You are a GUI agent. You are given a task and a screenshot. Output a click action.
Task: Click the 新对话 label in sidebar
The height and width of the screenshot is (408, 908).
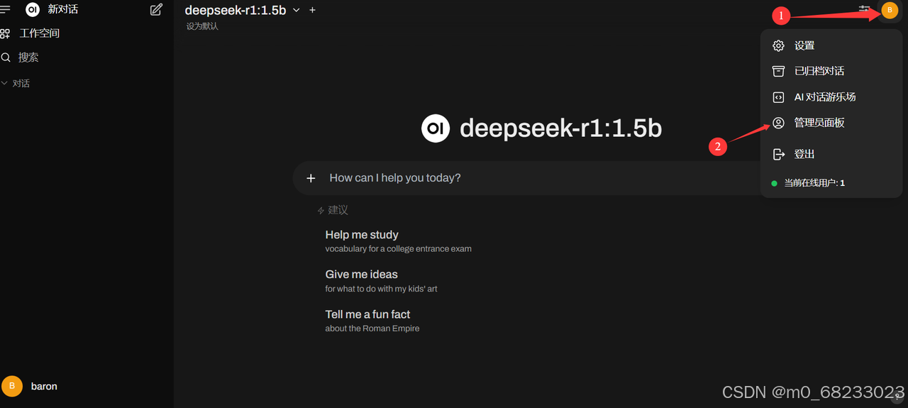click(63, 9)
